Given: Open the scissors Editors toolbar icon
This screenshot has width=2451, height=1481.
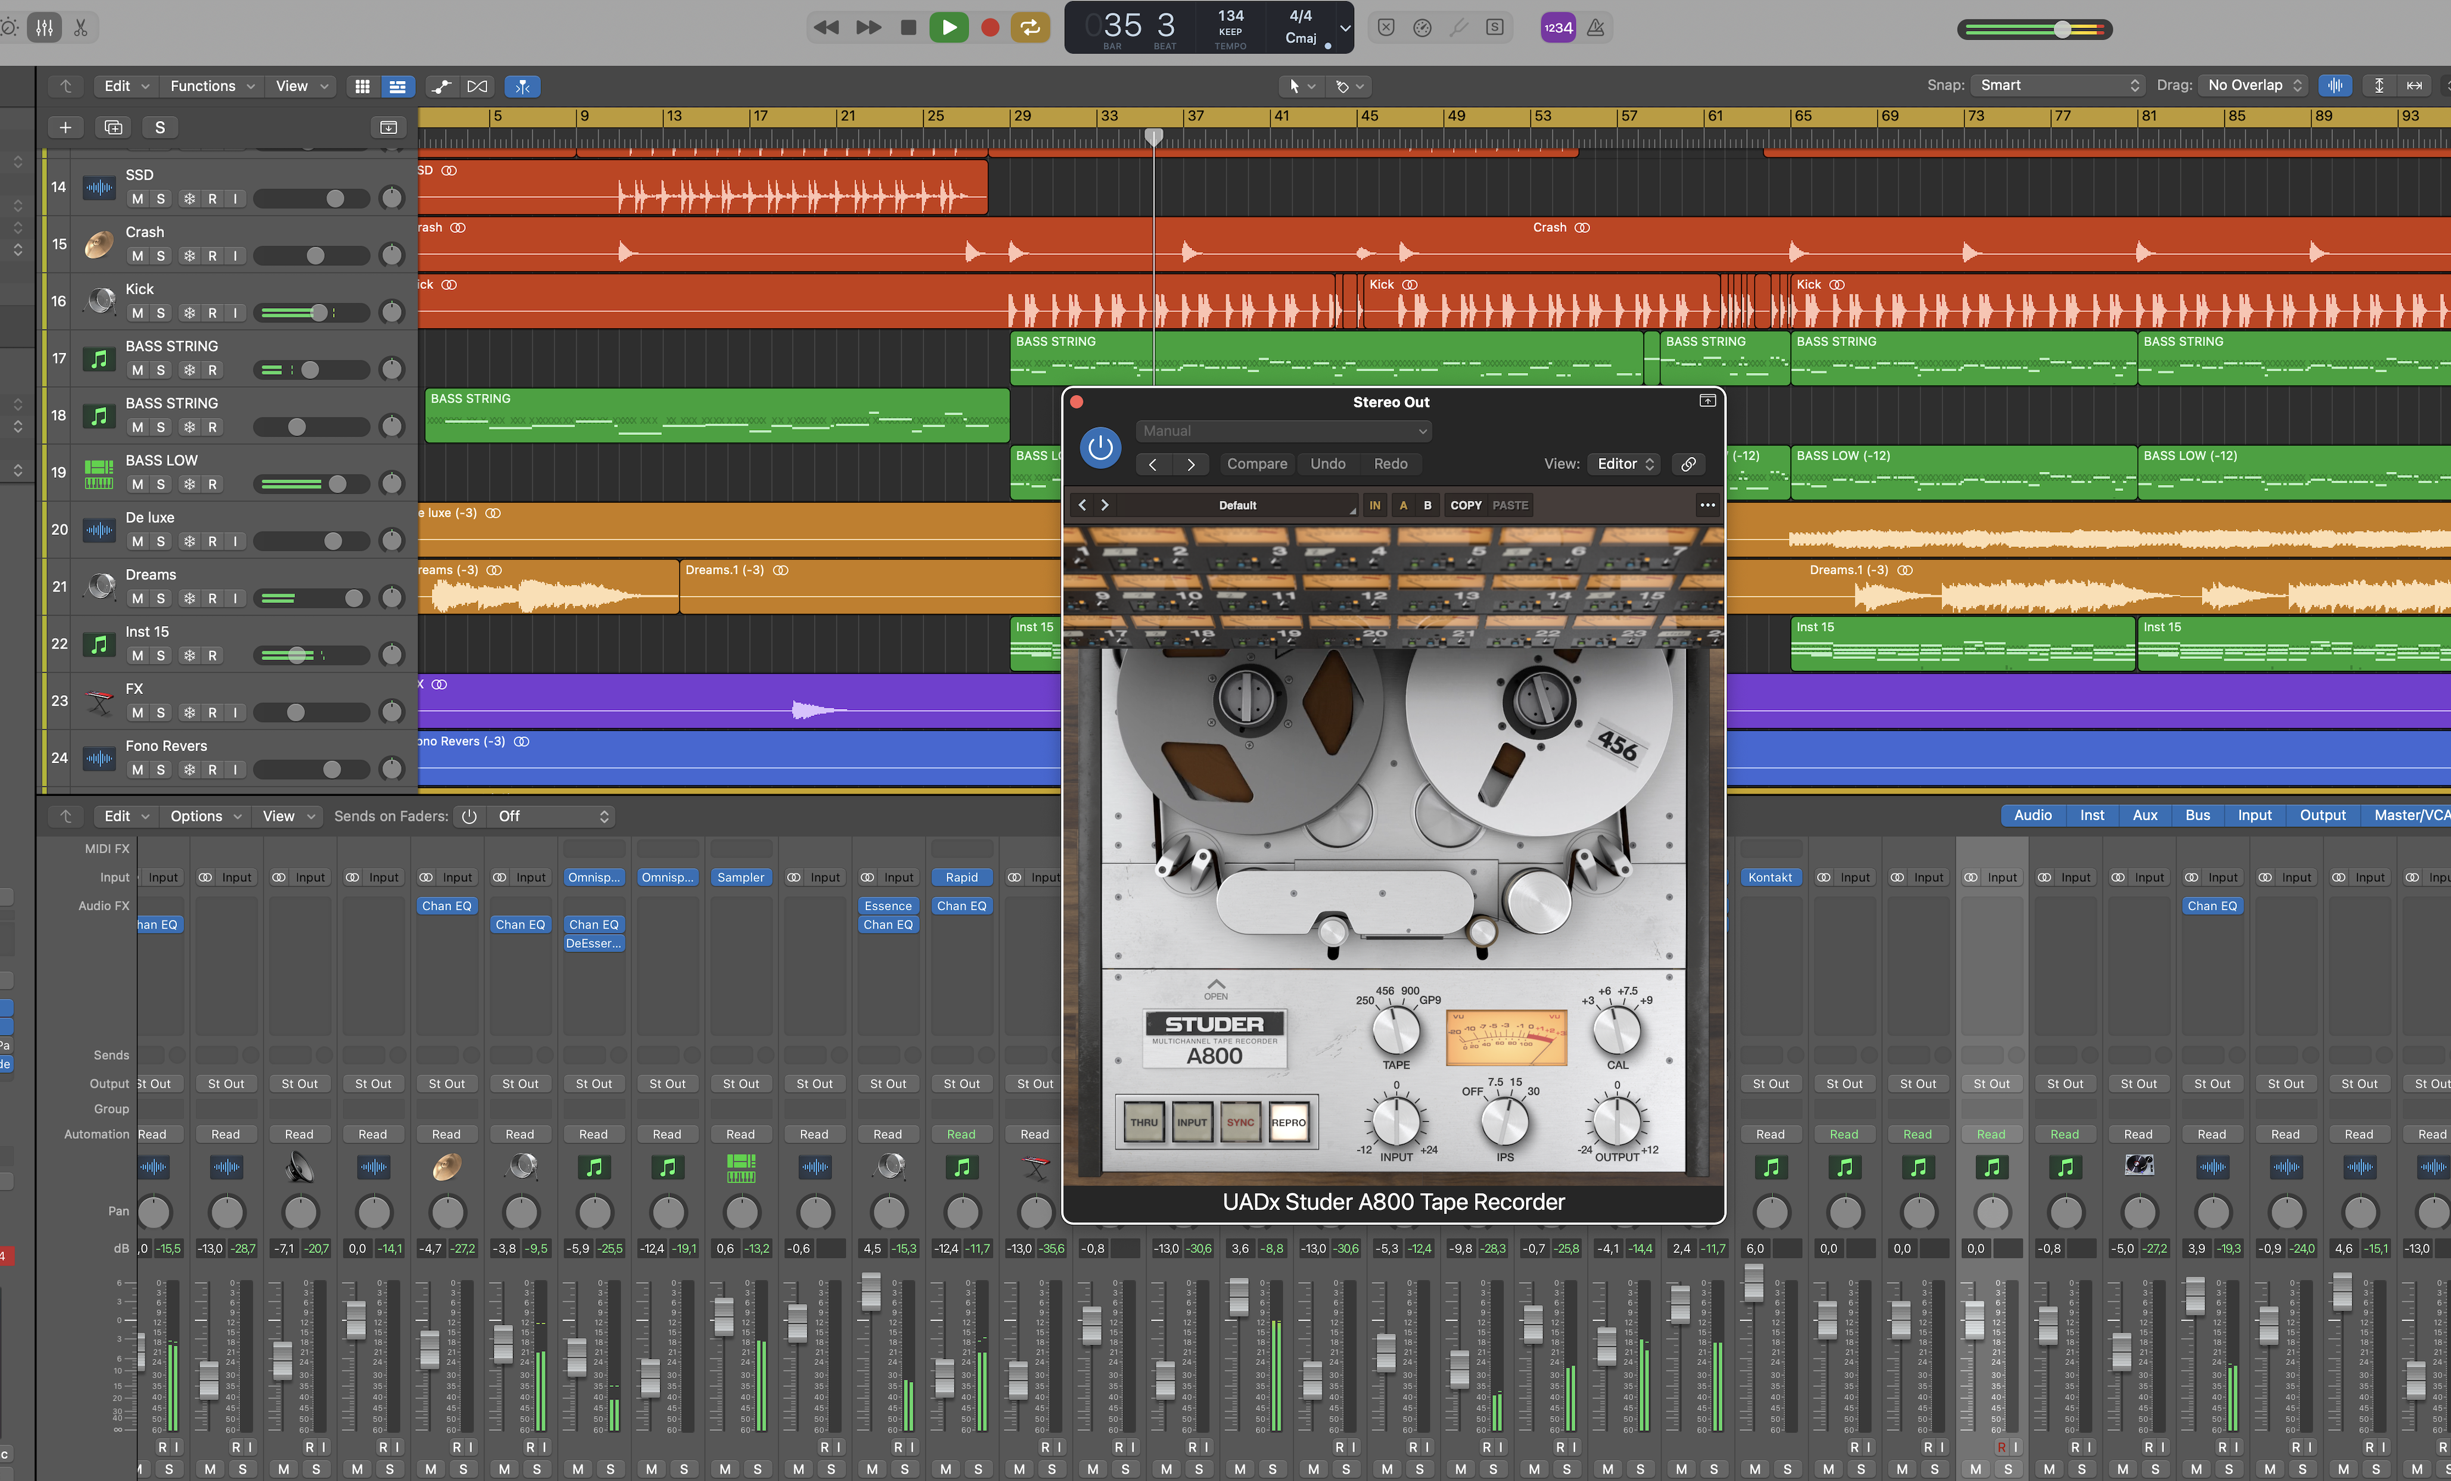Looking at the screenshot, I should (x=80, y=28).
